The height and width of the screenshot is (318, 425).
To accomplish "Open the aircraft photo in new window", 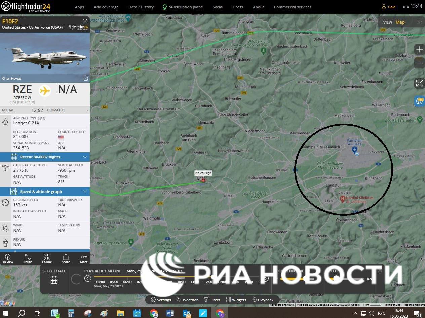I will (x=86, y=79).
